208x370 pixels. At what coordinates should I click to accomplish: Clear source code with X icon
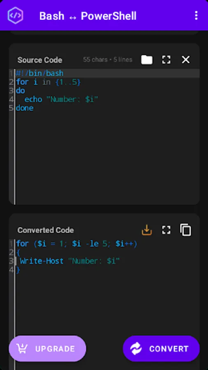(185, 60)
